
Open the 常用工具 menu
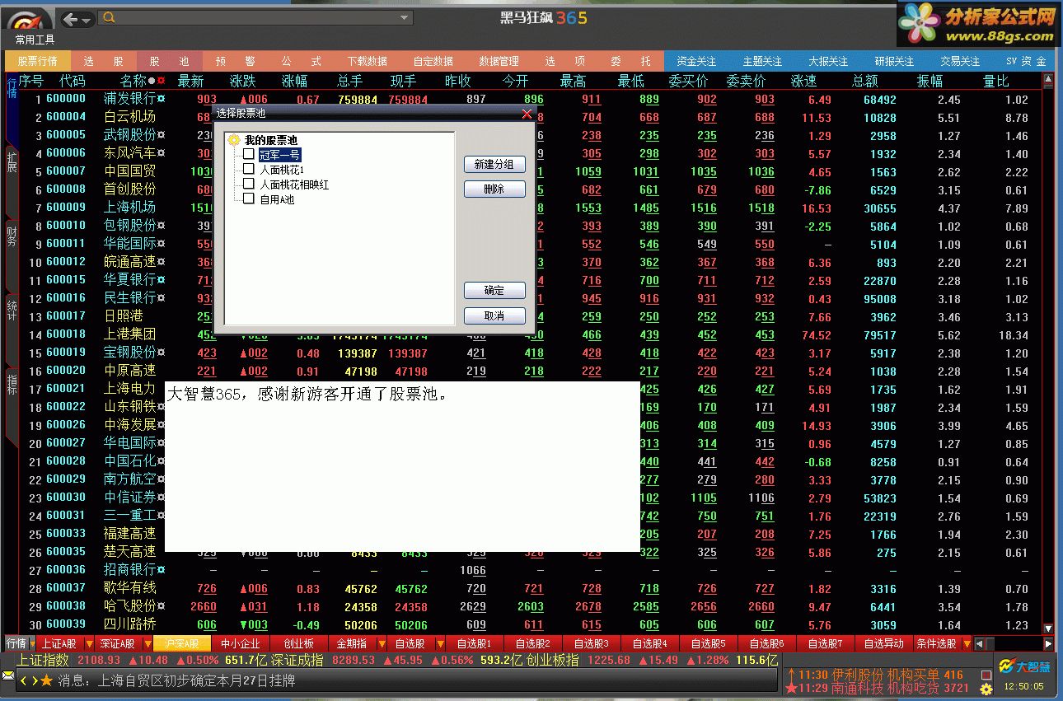click(x=35, y=40)
